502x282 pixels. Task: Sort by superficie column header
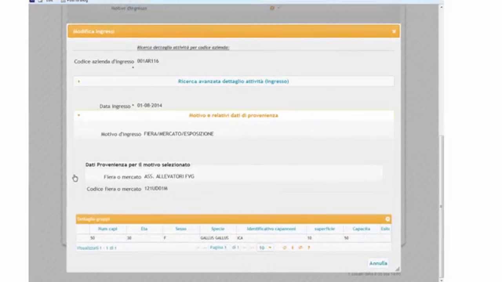(x=325, y=229)
